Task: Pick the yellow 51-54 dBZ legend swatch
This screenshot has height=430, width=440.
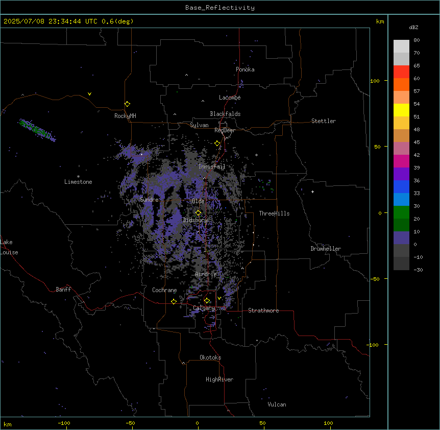Action: (x=401, y=110)
